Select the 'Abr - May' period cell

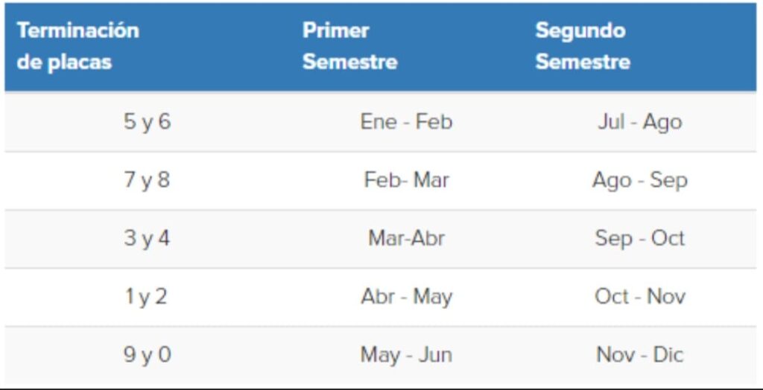pyautogui.click(x=406, y=296)
